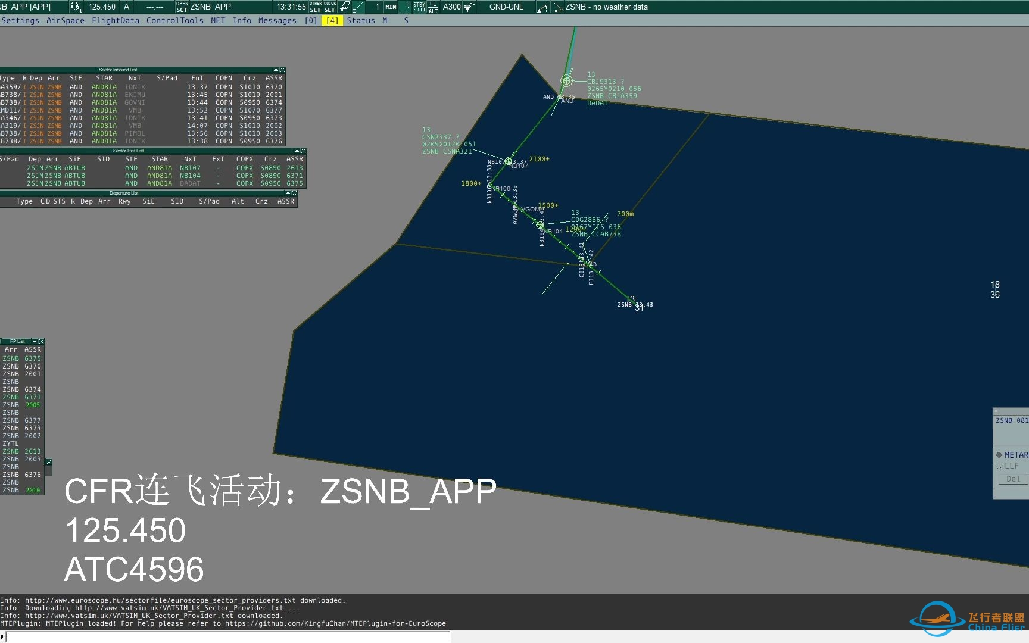Click the headset voice communication icon
The height and width of the screenshot is (643, 1029).
click(x=76, y=7)
